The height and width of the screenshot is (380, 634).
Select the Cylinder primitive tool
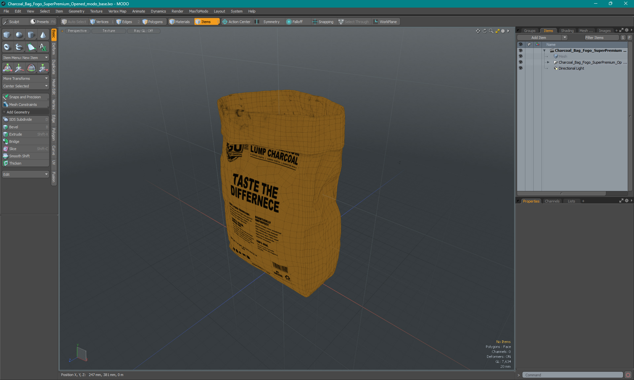click(31, 35)
